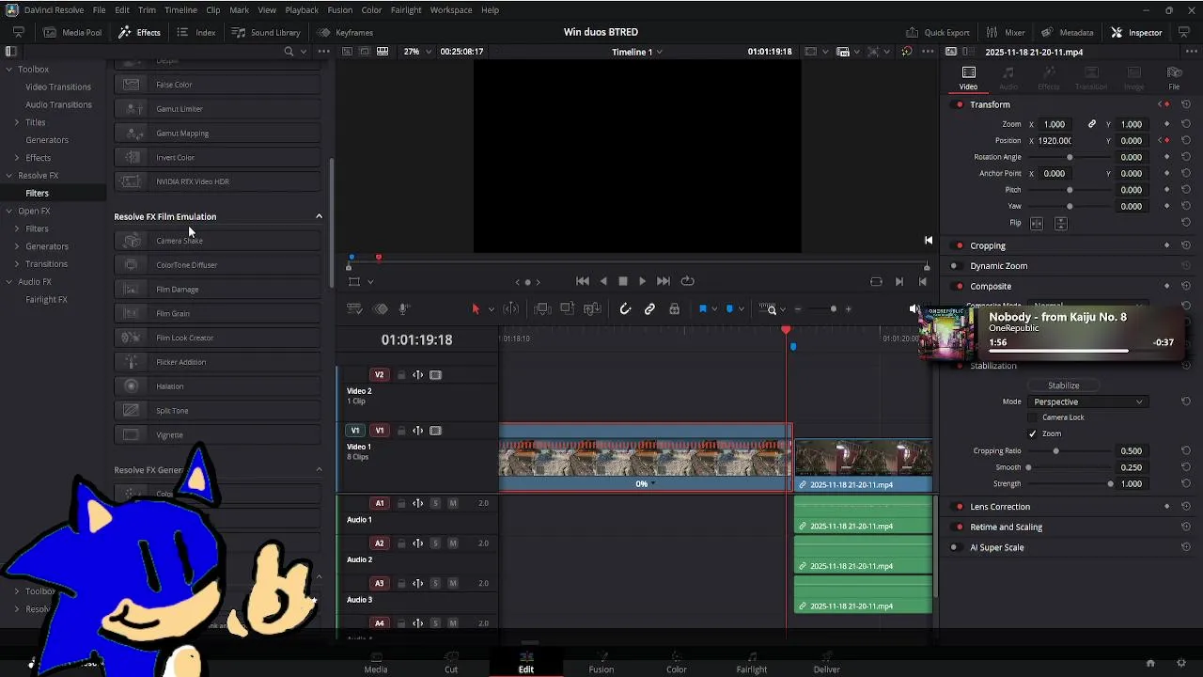Viewport: 1203px width, 677px height.
Task: Toggle the Cropping section enable dot
Action: (957, 245)
